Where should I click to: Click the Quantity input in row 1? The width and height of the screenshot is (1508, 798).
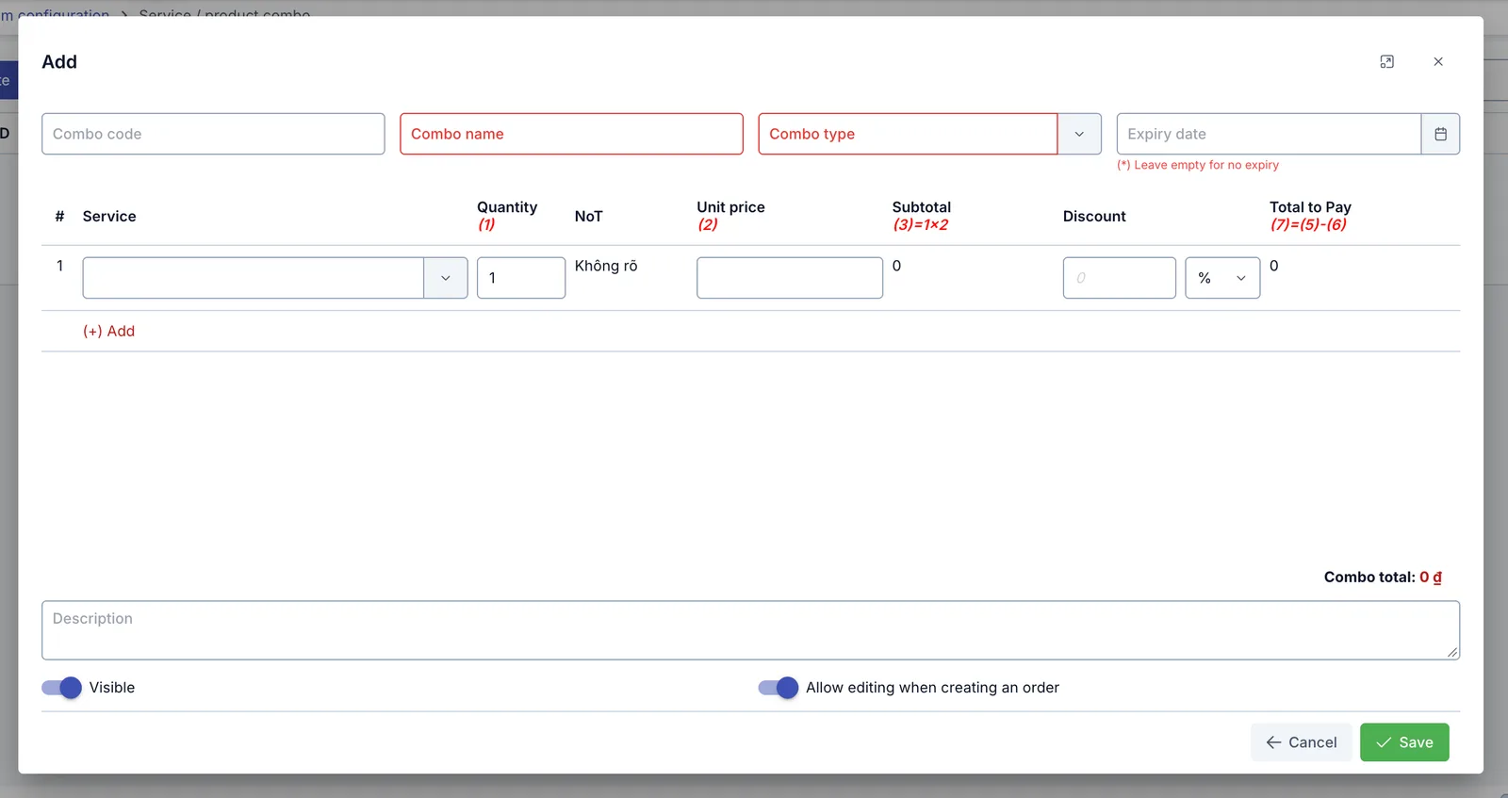[521, 278]
